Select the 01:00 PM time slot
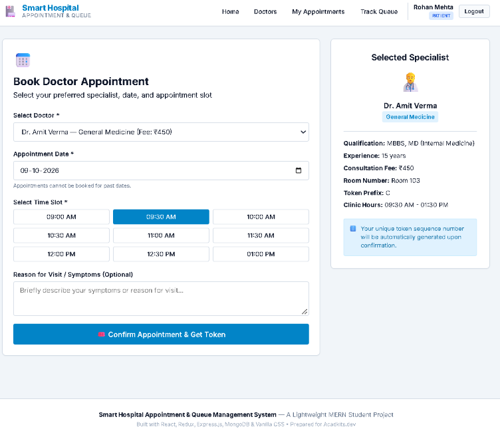 pos(261,254)
